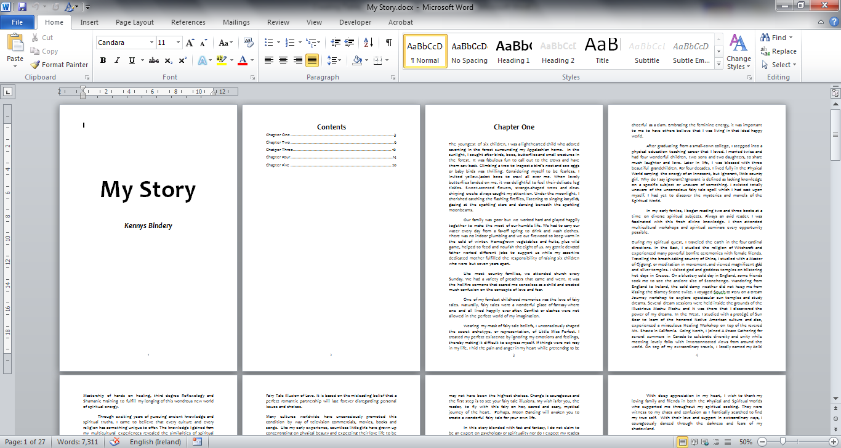This screenshot has width=841, height=448.
Task: Click the Clear Formatting icon
Action: [x=249, y=43]
